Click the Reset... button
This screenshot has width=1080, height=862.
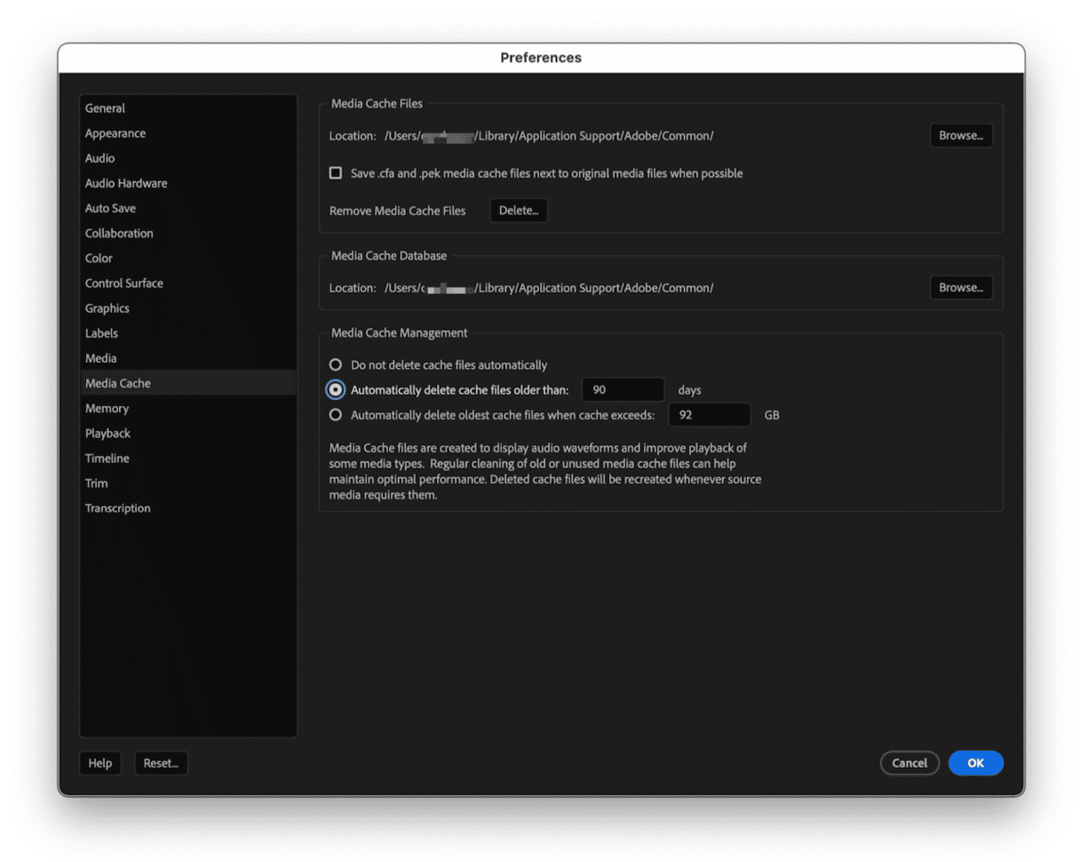click(161, 762)
